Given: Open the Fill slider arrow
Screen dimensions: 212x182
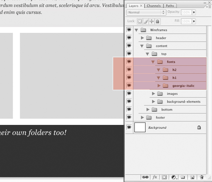Looking at the screenshot, I should point(194,21).
